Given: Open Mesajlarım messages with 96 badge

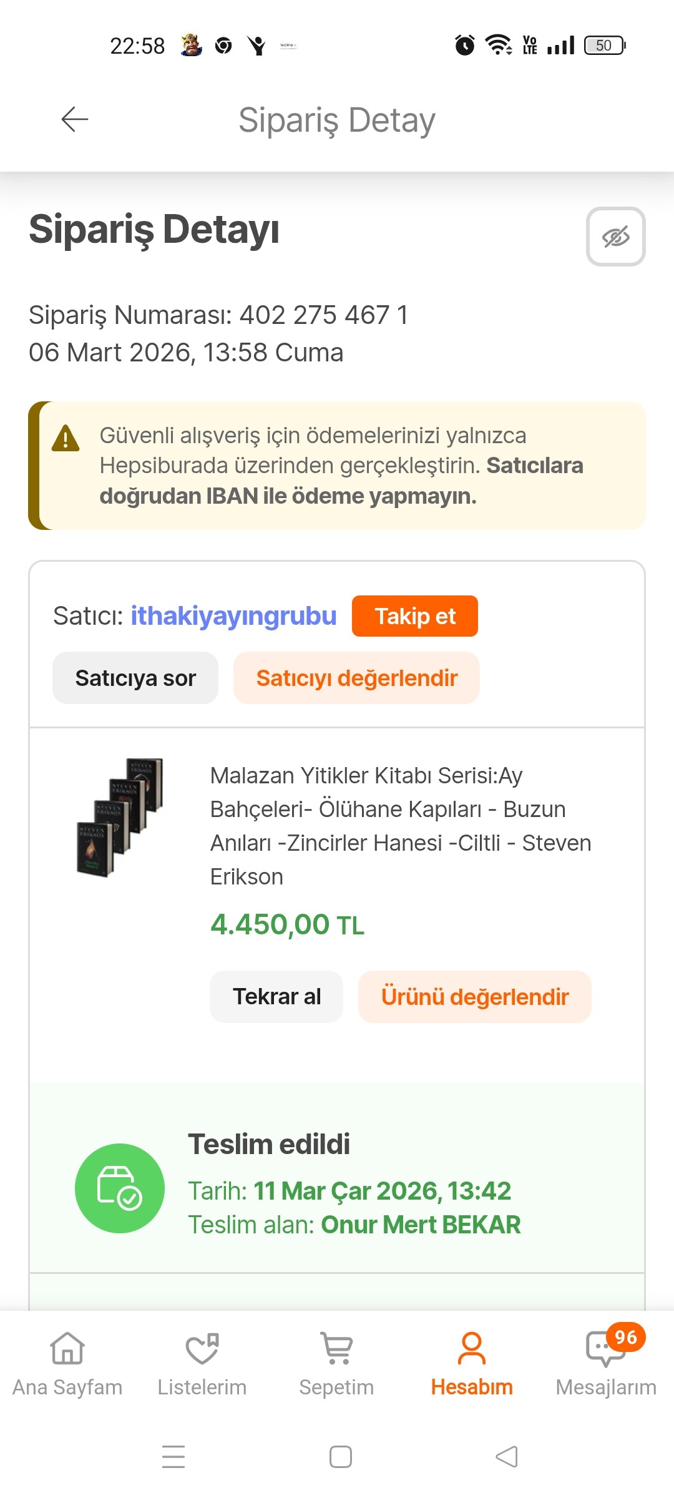Looking at the screenshot, I should [x=606, y=1364].
